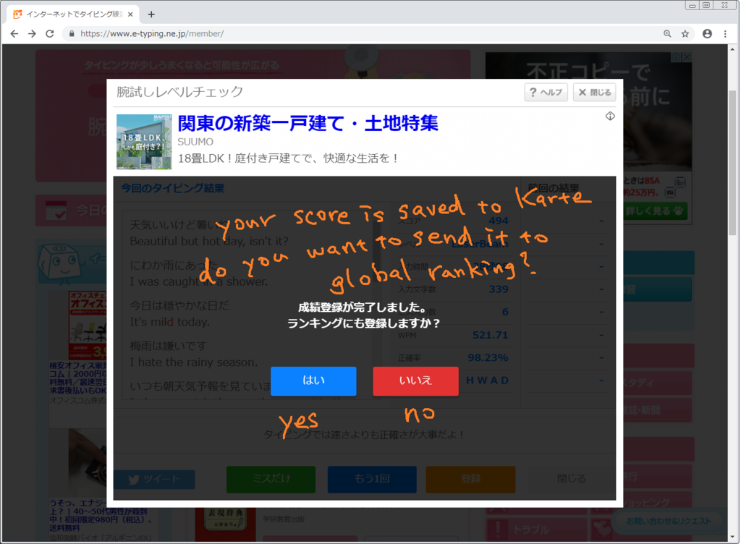Image resolution: width=741 pixels, height=544 pixels.
Task: Click the page scrollbar down arrow
Action: [732, 537]
